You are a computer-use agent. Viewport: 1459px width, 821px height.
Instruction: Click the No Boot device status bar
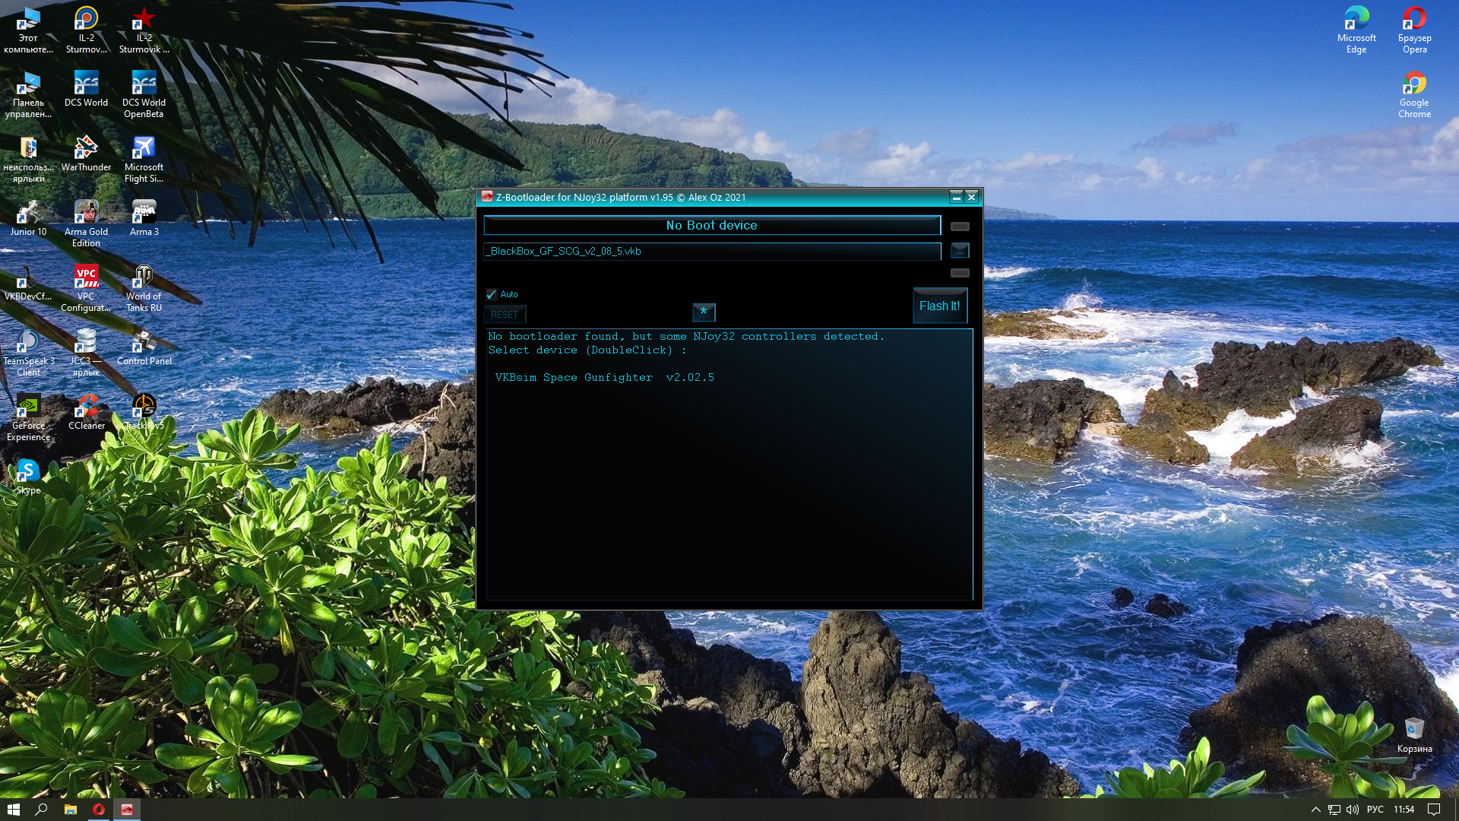coord(712,225)
